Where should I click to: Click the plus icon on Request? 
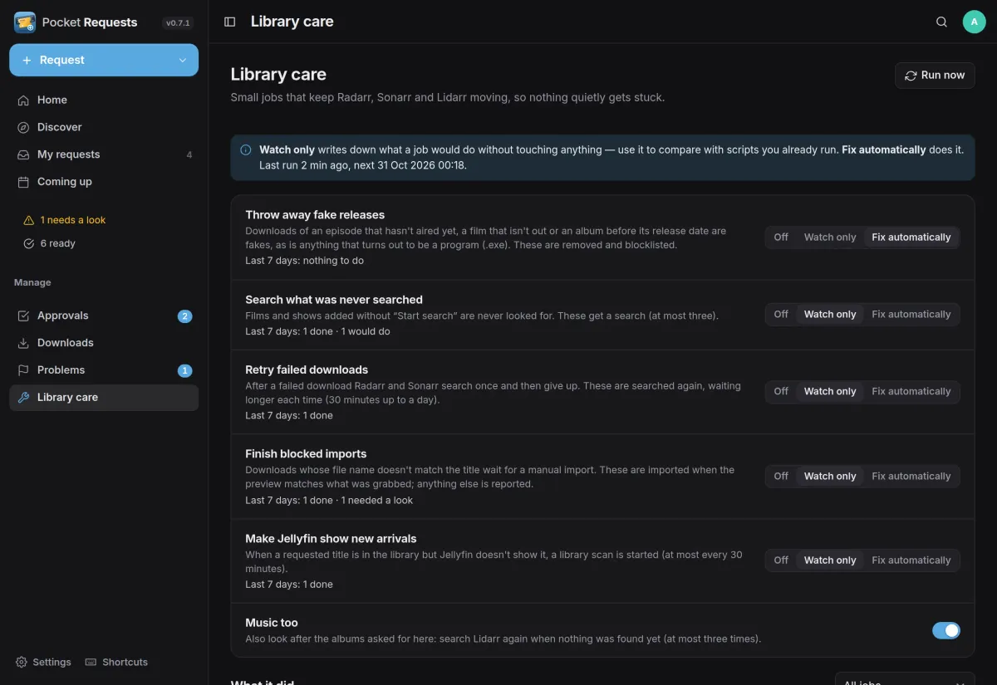27,60
